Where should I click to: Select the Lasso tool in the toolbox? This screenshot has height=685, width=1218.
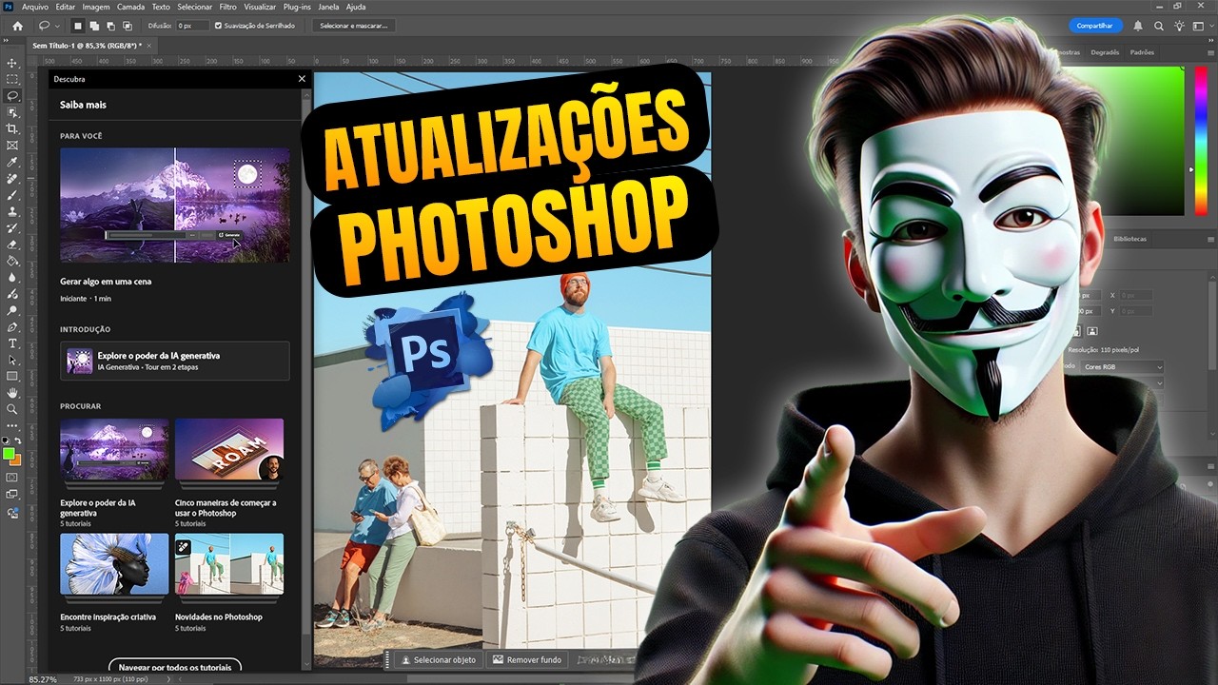coord(12,95)
